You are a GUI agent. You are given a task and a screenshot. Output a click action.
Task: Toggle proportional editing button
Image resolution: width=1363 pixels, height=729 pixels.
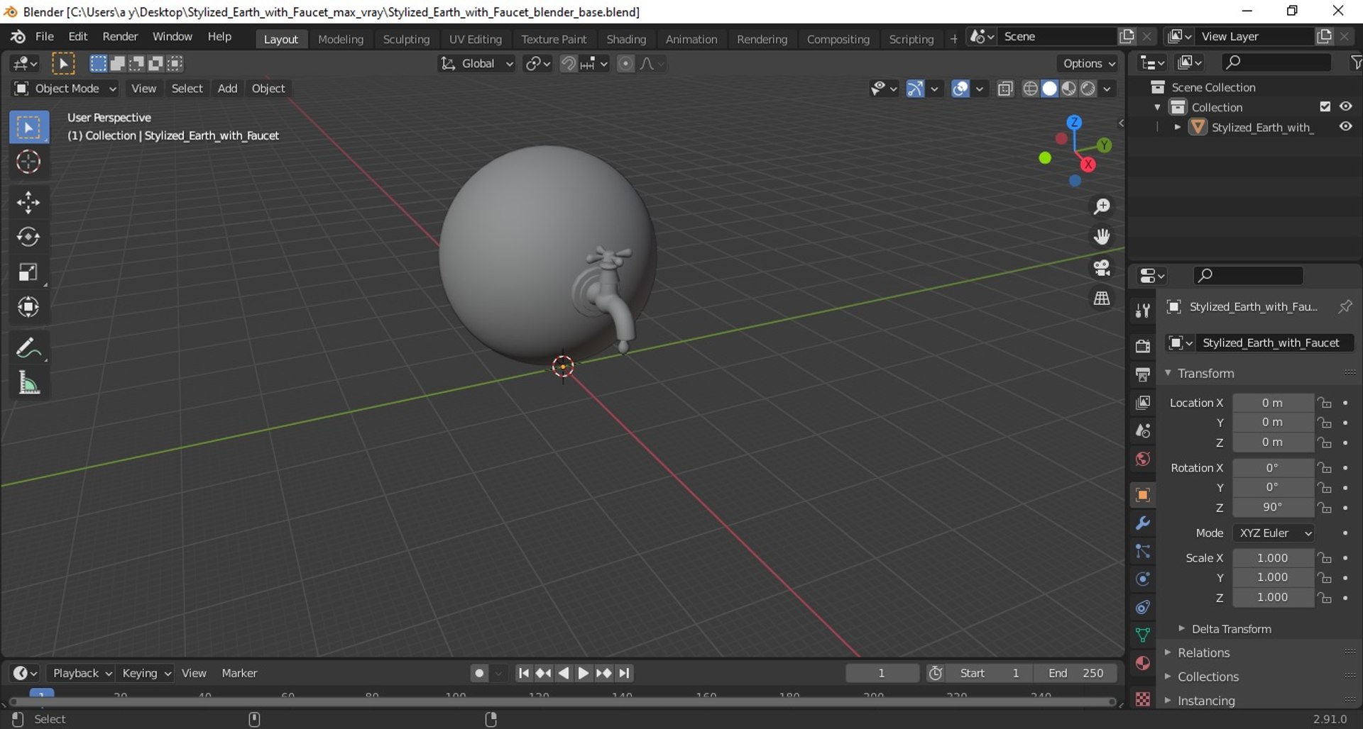point(625,64)
